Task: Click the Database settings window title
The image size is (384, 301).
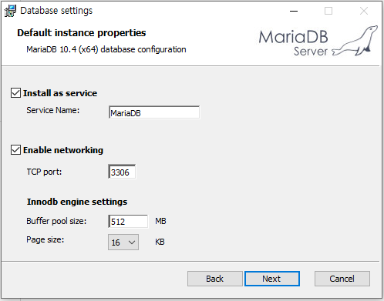Action: tap(56, 11)
